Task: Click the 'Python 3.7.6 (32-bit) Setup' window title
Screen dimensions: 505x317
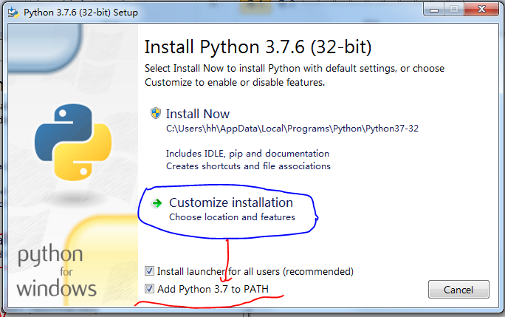Action: pyautogui.click(x=80, y=13)
